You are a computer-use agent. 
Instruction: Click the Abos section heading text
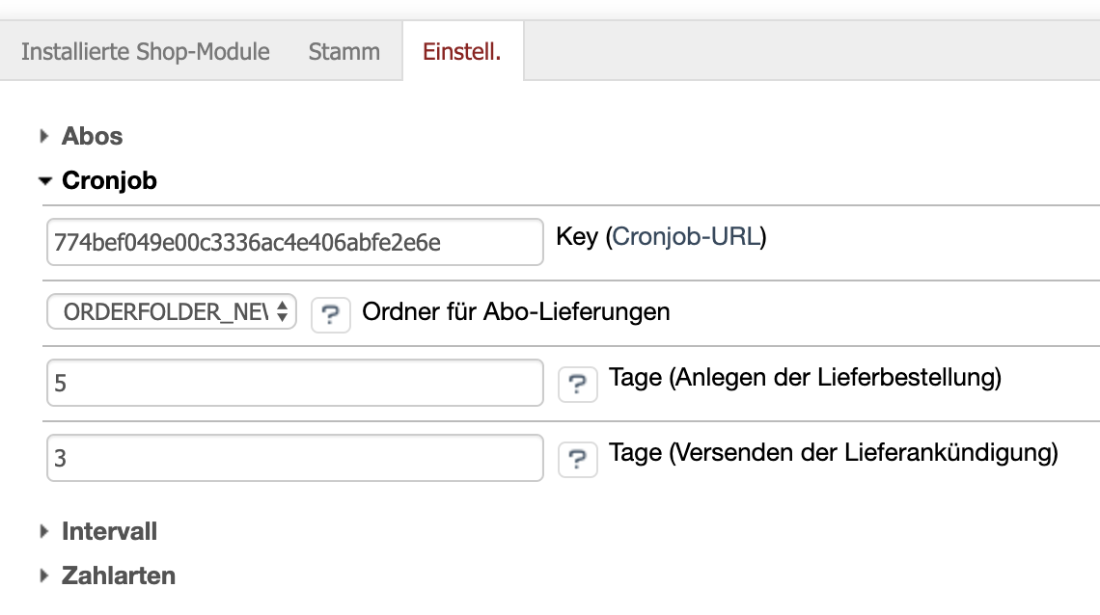[93, 137]
